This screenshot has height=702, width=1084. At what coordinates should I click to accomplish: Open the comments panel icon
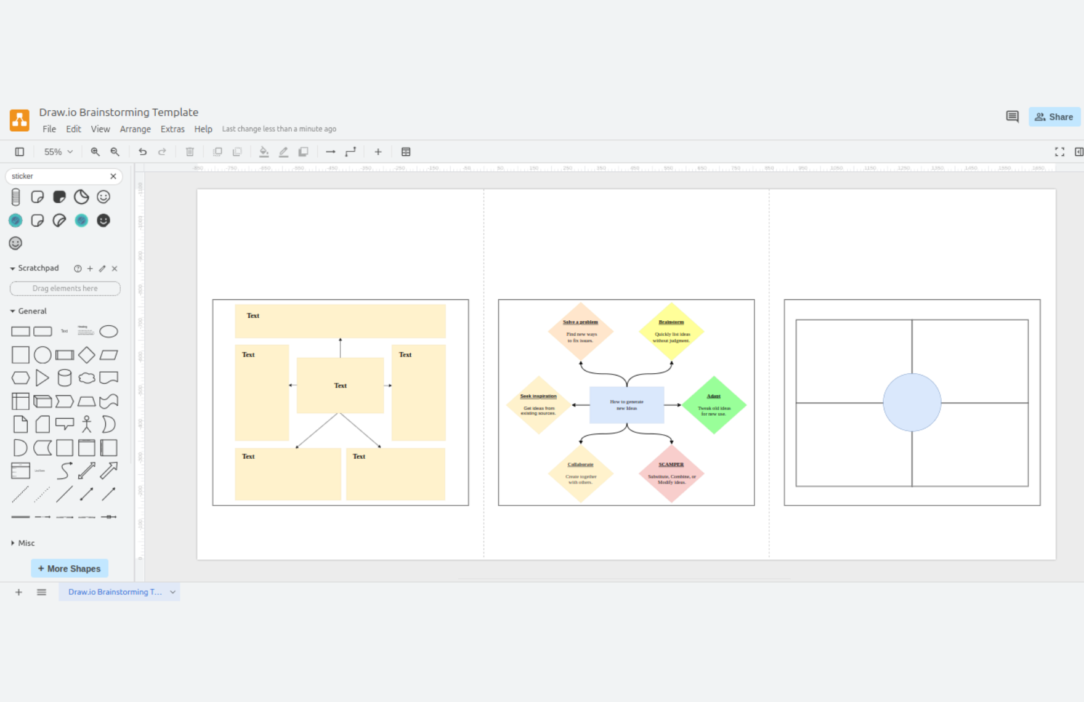pyautogui.click(x=1012, y=116)
